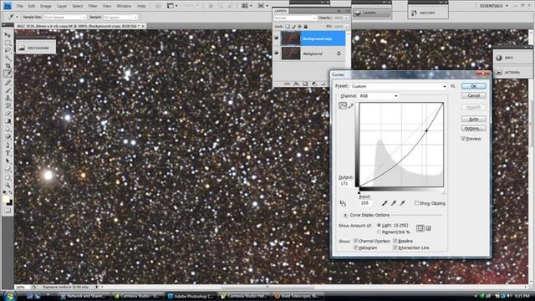Toggle the Preview checkbox in Curves
Screen dimensions: 535x301
[x=463, y=139]
